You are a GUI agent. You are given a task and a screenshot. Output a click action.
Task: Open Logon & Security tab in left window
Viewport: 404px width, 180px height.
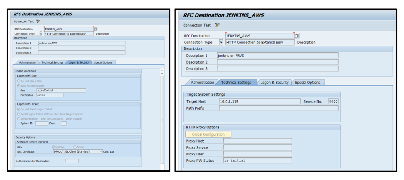79,62
